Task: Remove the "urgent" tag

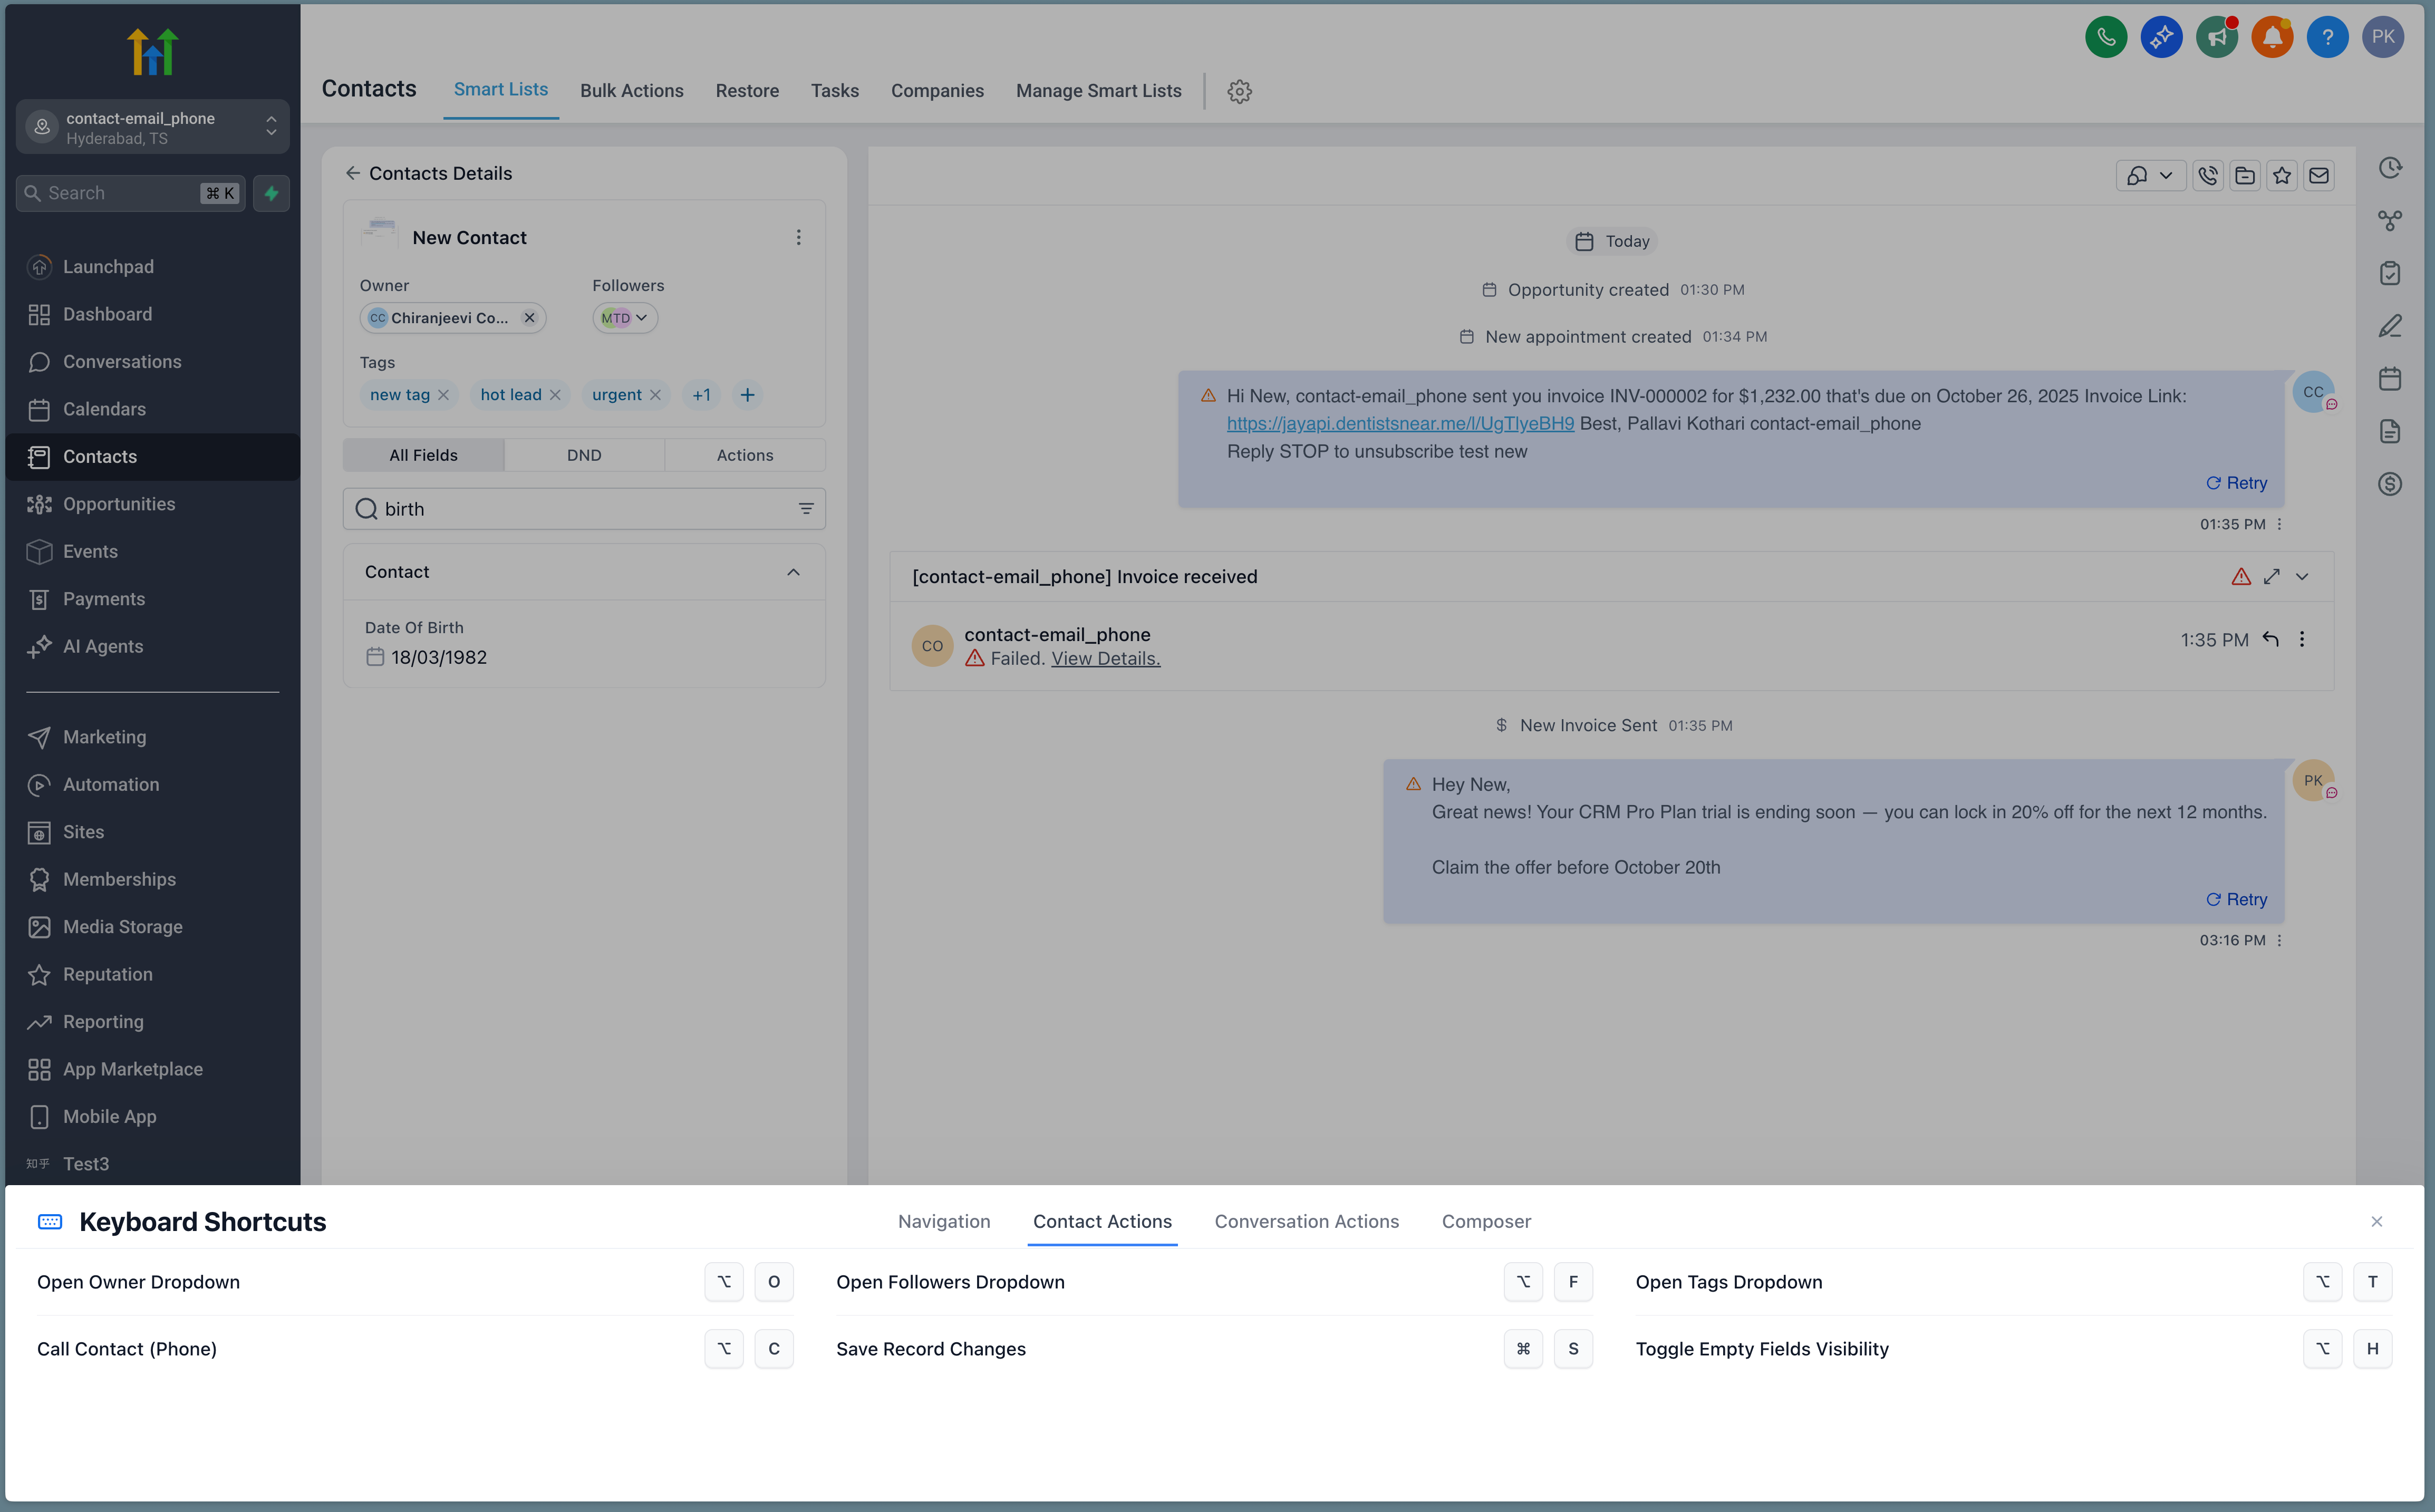Action: pyautogui.click(x=655, y=395)
